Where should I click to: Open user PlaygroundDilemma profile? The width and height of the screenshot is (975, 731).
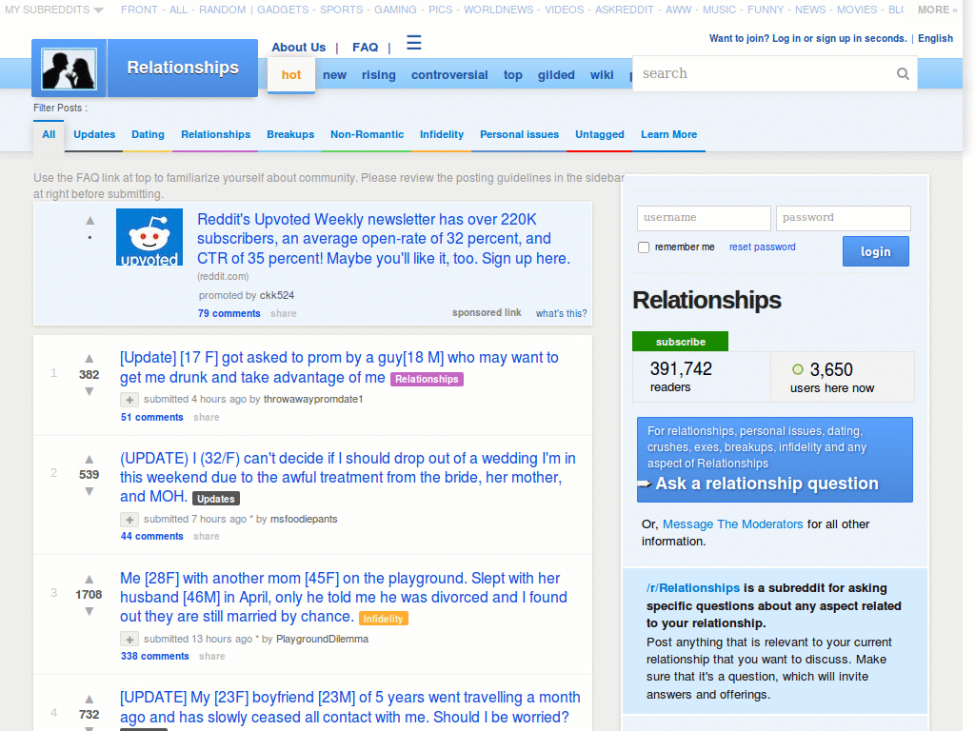322,640
